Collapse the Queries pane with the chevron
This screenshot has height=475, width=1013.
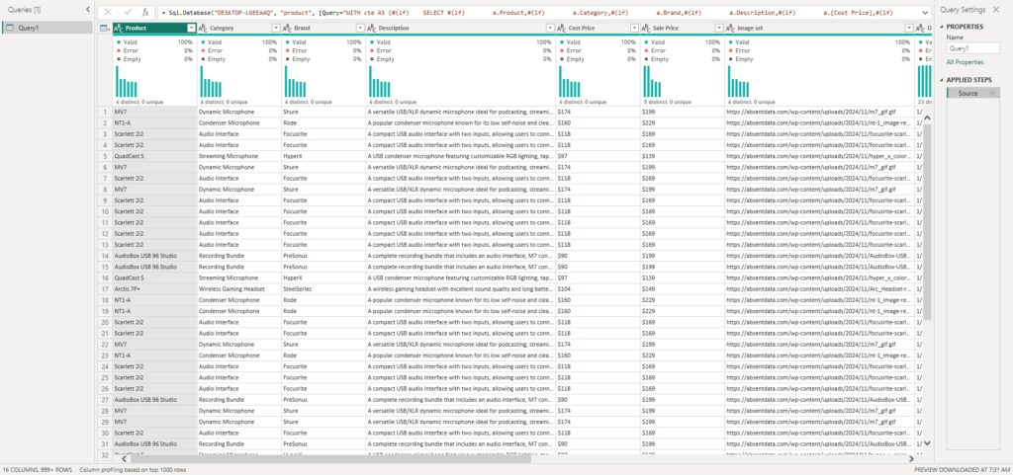coord(88,10)
